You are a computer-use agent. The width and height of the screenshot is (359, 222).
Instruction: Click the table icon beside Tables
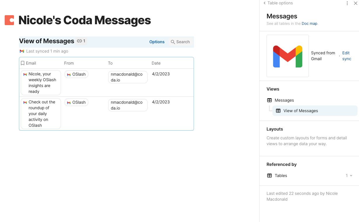(269, 176)
